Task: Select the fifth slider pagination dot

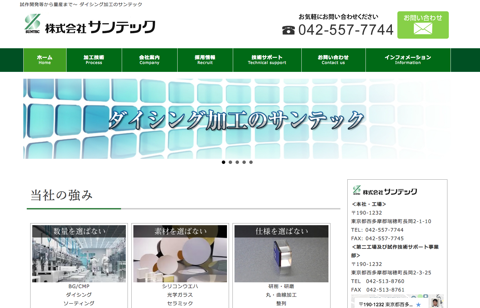Action: (251, 162)
